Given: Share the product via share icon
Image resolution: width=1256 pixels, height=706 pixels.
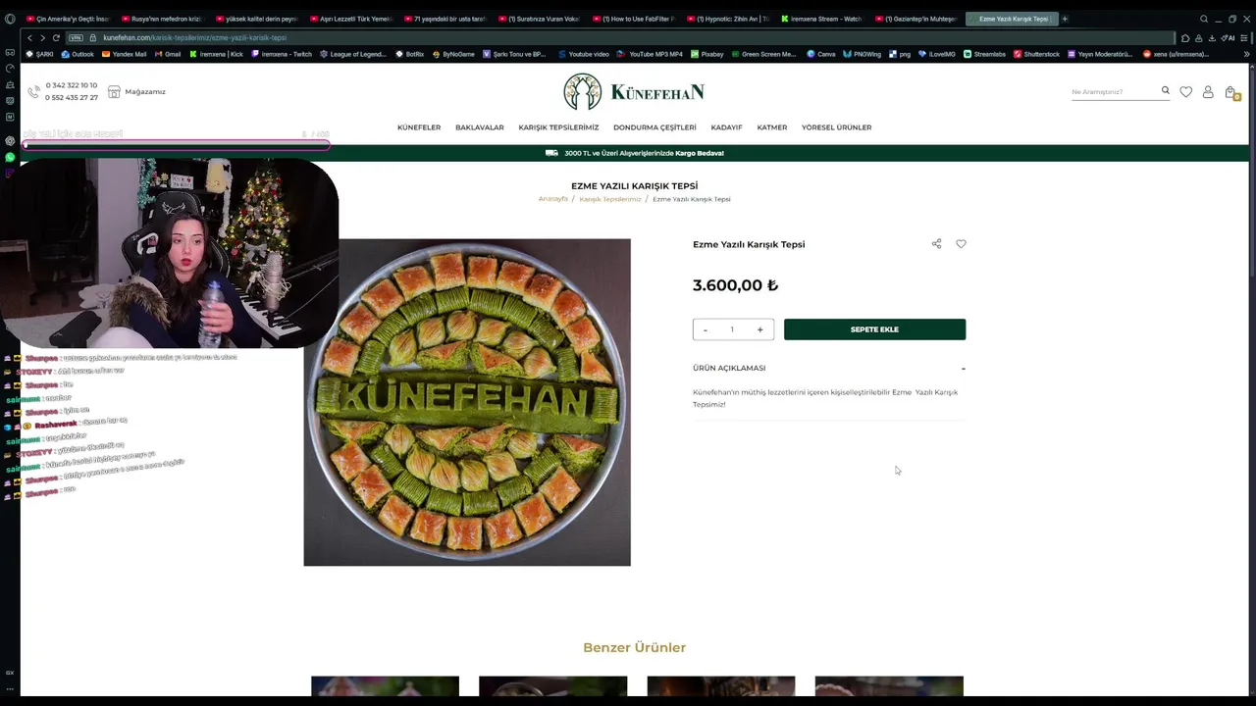Looking at the screenshot, I should point(936,244).
